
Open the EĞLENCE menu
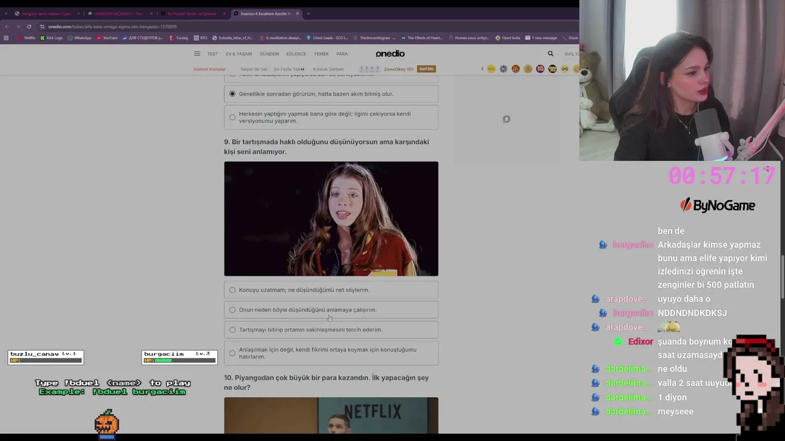(296, 54)
